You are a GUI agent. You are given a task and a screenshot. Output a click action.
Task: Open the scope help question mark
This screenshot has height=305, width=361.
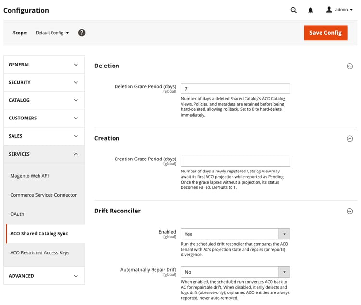tap(82, 33)
